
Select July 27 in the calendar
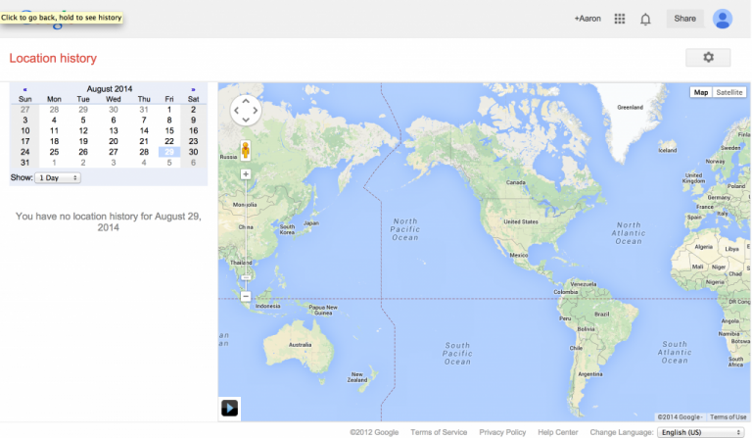tap(24, 110)
